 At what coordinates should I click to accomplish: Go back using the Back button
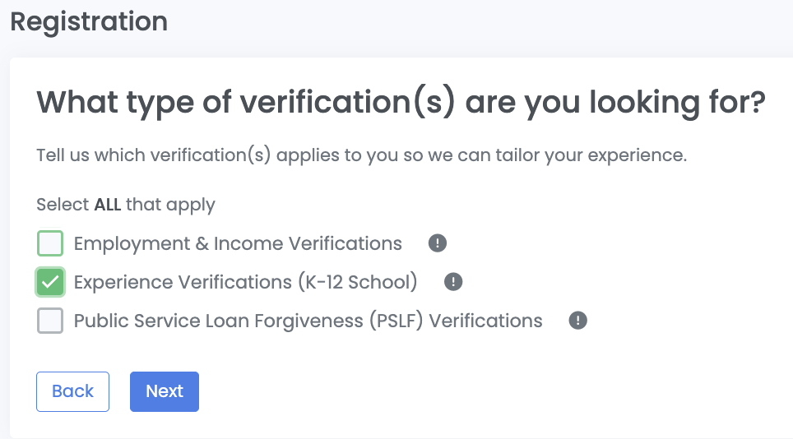pos(72,391)
